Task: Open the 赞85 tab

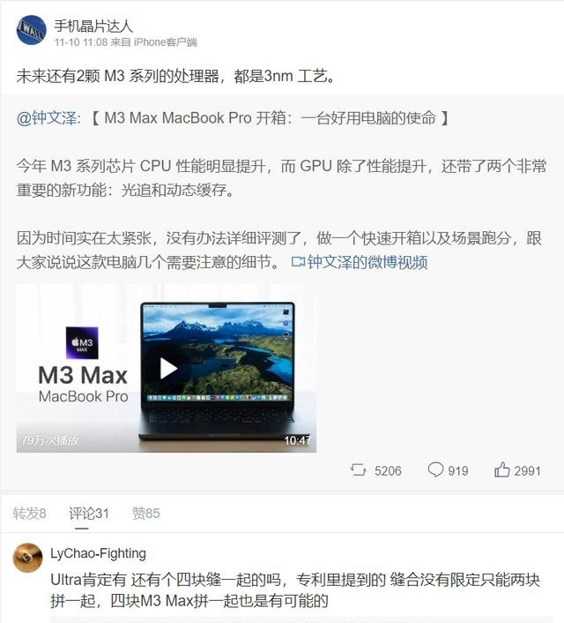Action: [x=145, y=514]
